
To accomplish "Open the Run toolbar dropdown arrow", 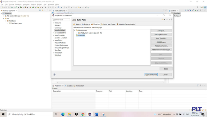I will 19,7.
